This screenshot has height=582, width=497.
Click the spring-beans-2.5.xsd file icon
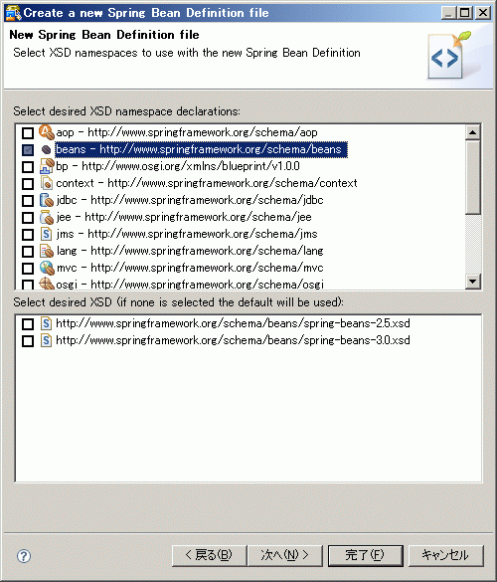(x=46, y=323)
